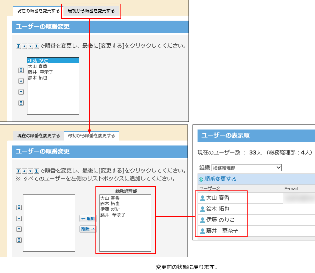Click 鈴木 拓也 name in user table
This screenshot has height=273, width=315.
point(218,209)
